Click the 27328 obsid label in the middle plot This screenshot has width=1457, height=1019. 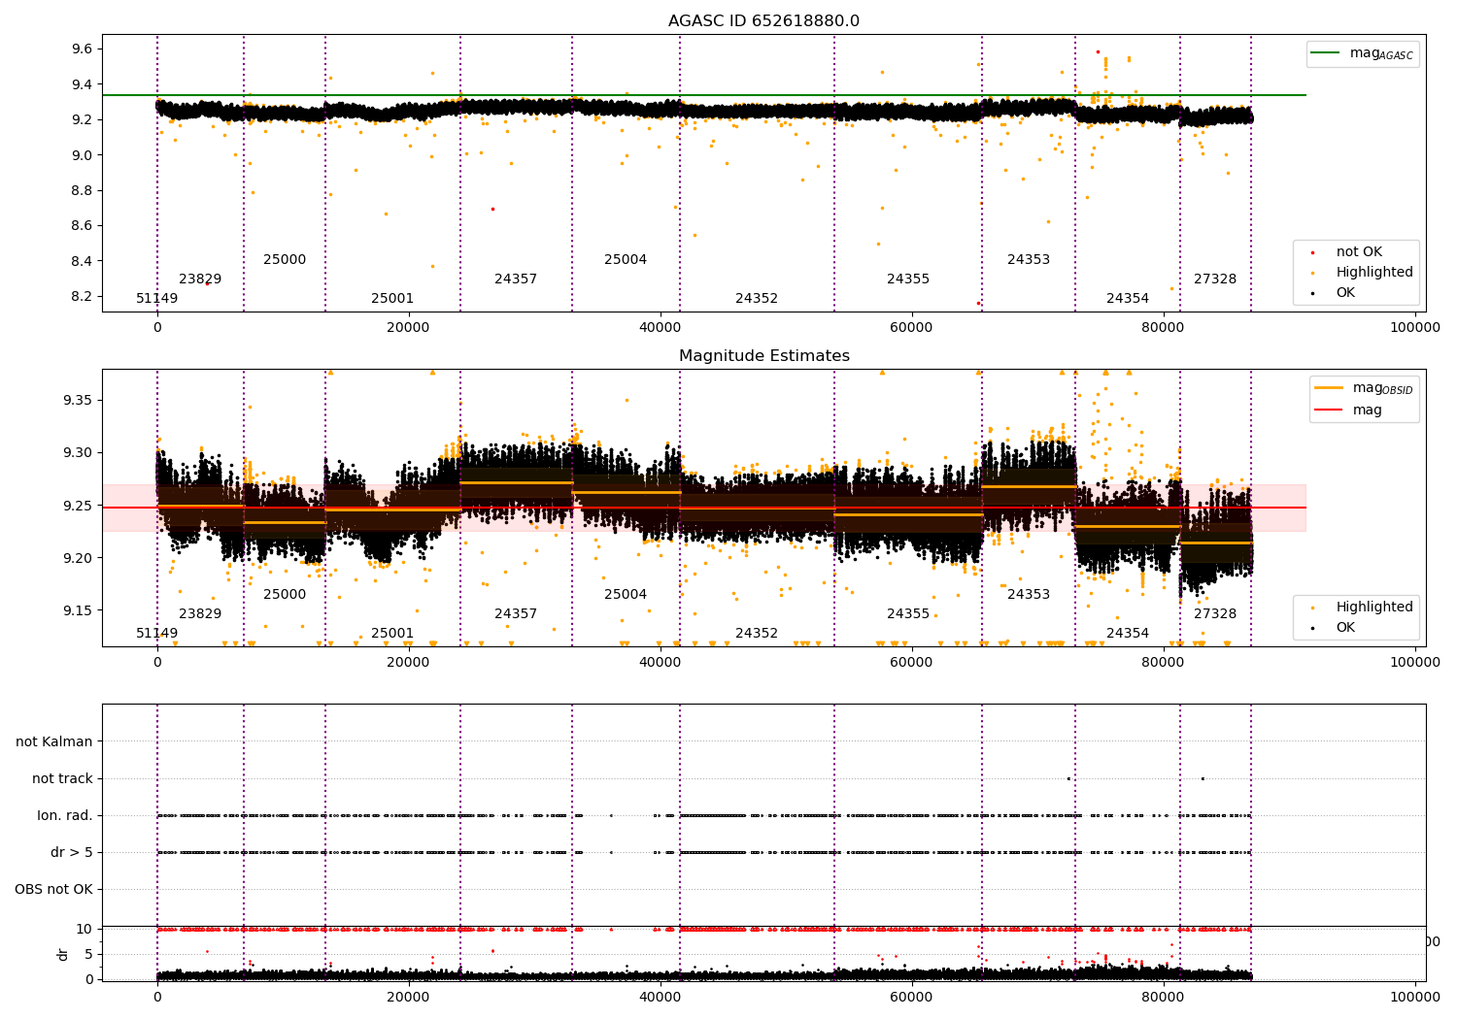pos(1214,614)
